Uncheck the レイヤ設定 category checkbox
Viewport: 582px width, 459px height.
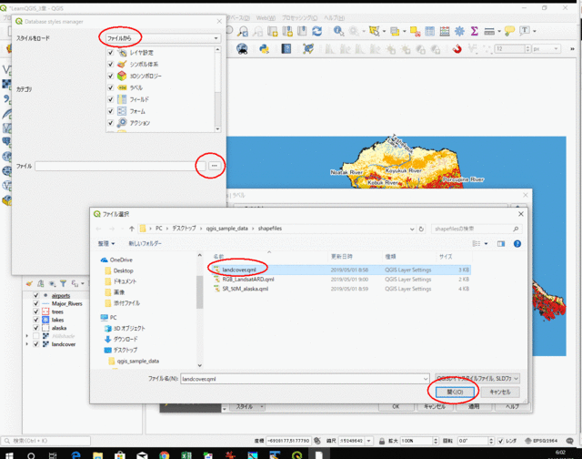[x=111, y=53]
